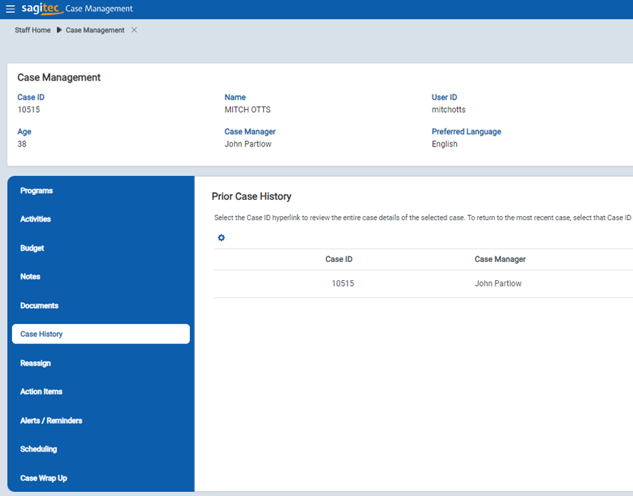Close the Case Management breadcrumb tab
633x496 pixels.
pos(134,30)
